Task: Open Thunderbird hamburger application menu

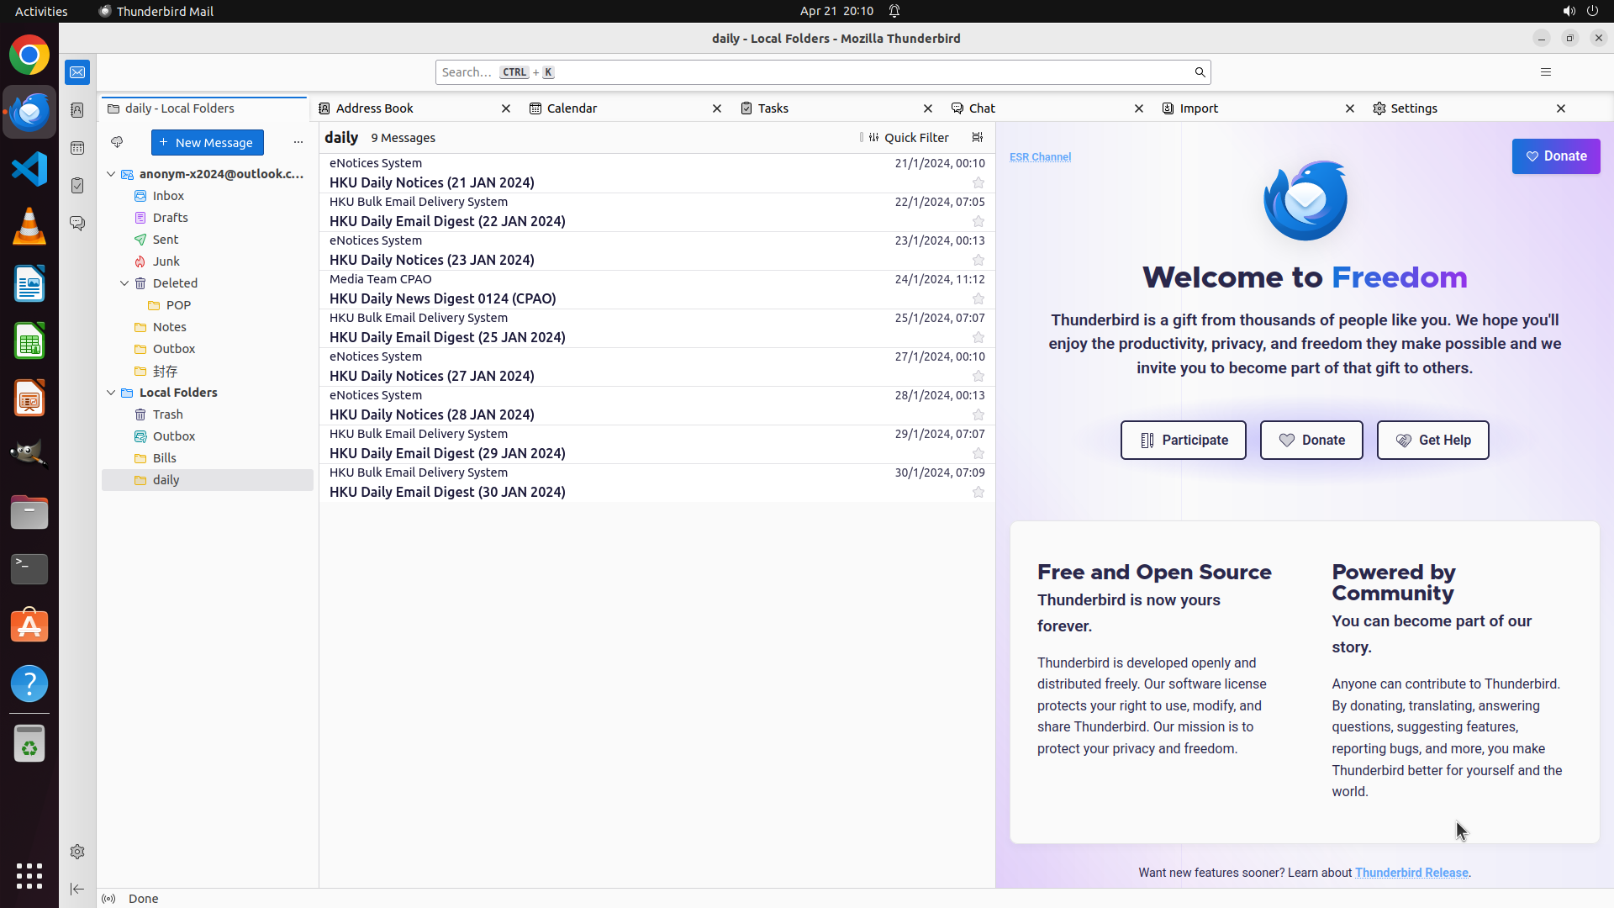Action: coord(1545,72)
